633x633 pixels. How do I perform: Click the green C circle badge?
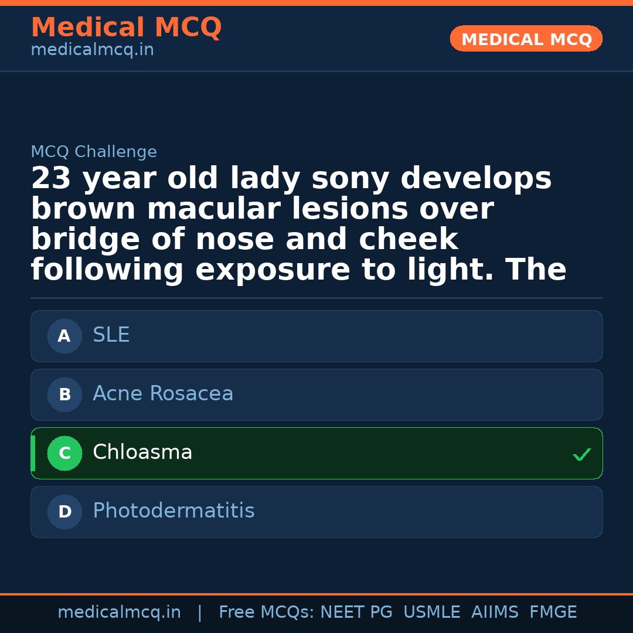pos(64,453)
